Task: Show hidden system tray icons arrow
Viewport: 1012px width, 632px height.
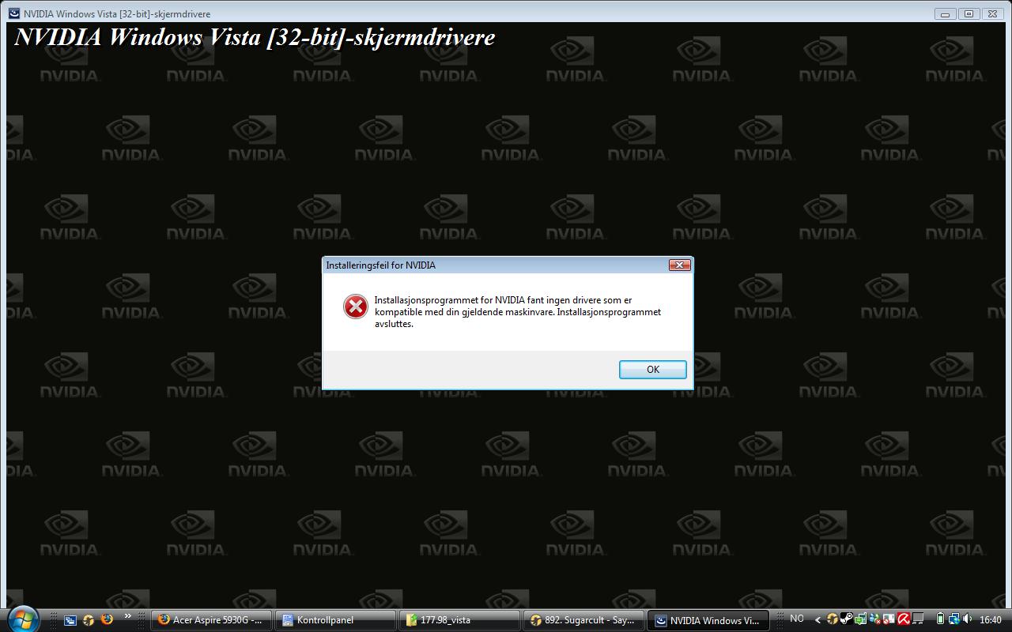Action: pos(818,619)
